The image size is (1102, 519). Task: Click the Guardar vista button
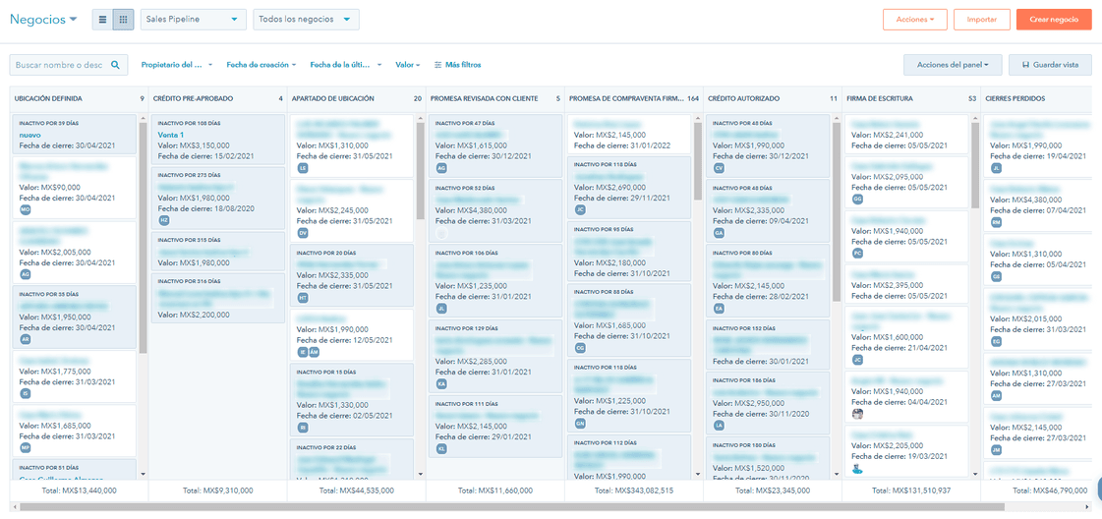pyautogui.click(x=1050, y=65)
